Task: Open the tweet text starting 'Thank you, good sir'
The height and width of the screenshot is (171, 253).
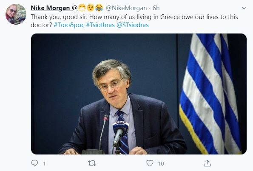Action: [x=134, y=21]
